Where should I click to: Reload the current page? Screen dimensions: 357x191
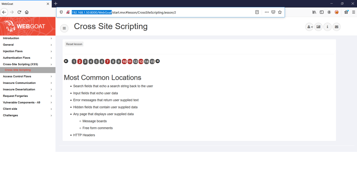19,12
